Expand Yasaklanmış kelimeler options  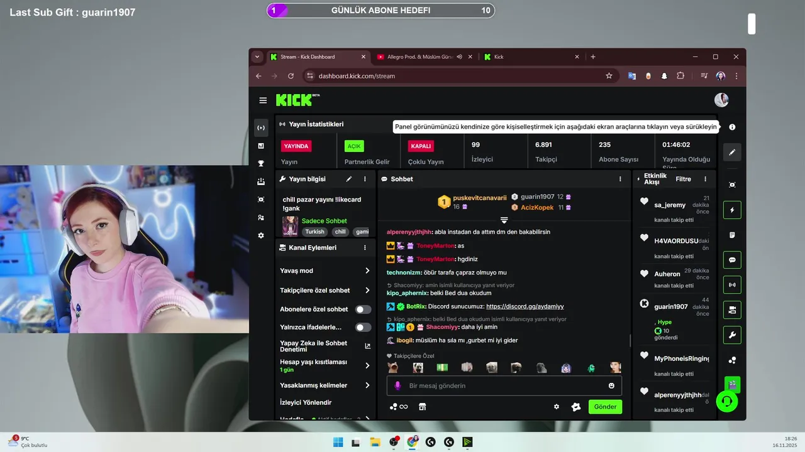pos(367,385)
